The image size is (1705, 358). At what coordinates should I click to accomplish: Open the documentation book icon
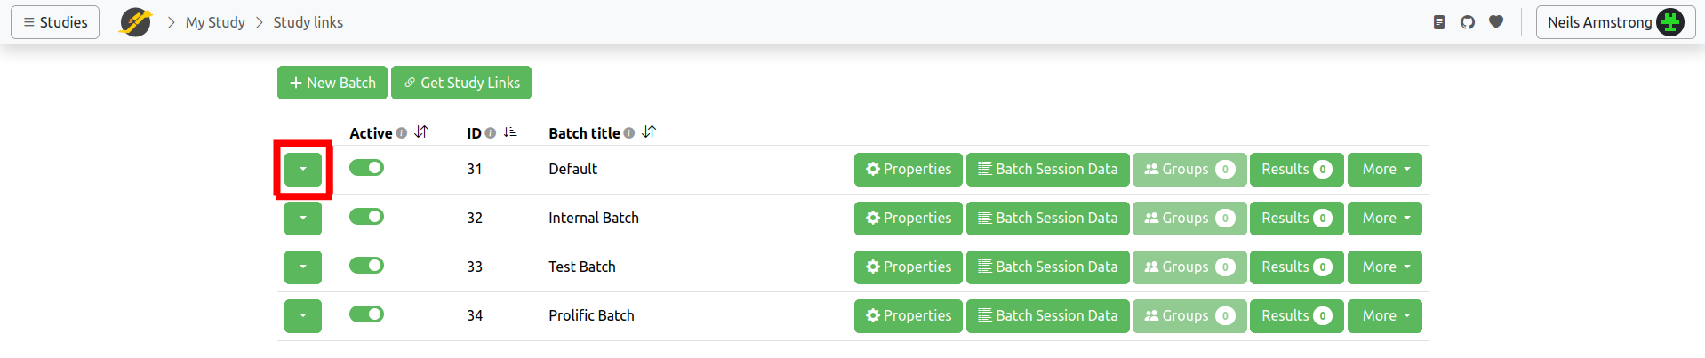tap(1439, 22)
